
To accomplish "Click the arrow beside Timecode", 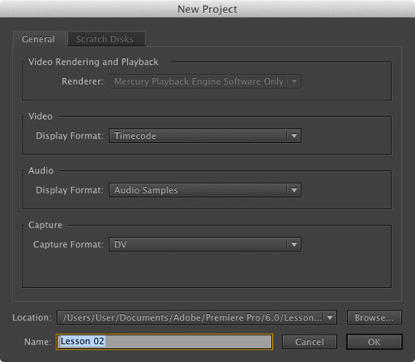I will pyautogui.click(x=294, y=135).
